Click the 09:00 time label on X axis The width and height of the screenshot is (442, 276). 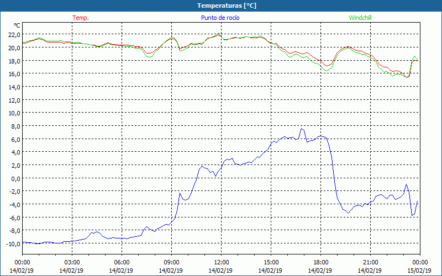171,262
